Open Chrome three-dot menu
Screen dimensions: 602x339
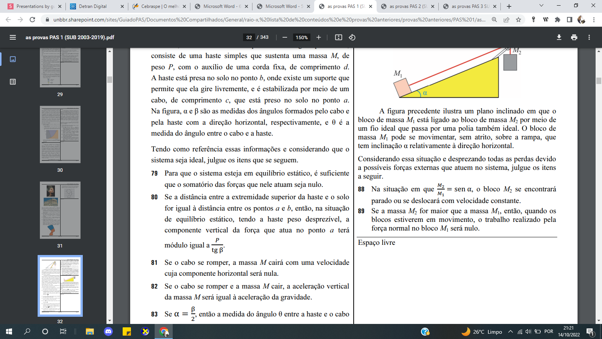(x=594, y=20)
